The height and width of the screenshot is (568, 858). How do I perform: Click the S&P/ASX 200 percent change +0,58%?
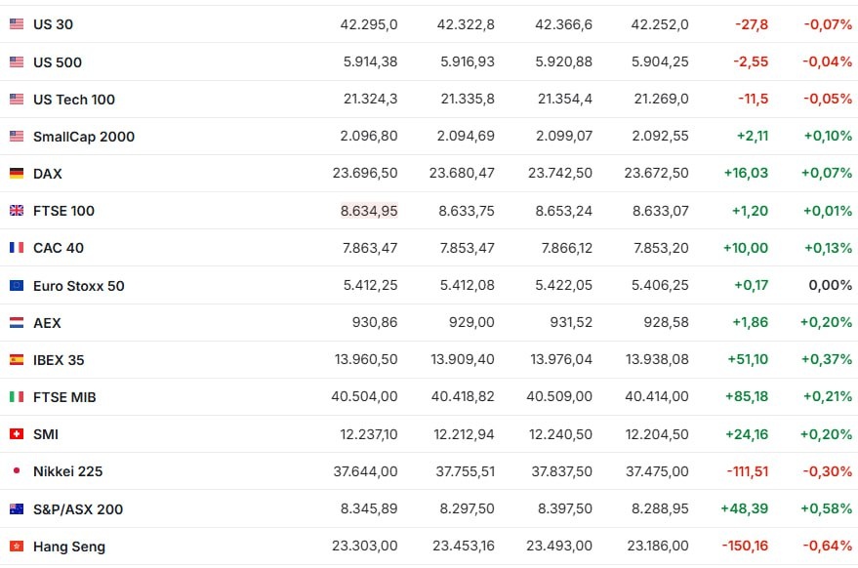click(x=826, y=508)
